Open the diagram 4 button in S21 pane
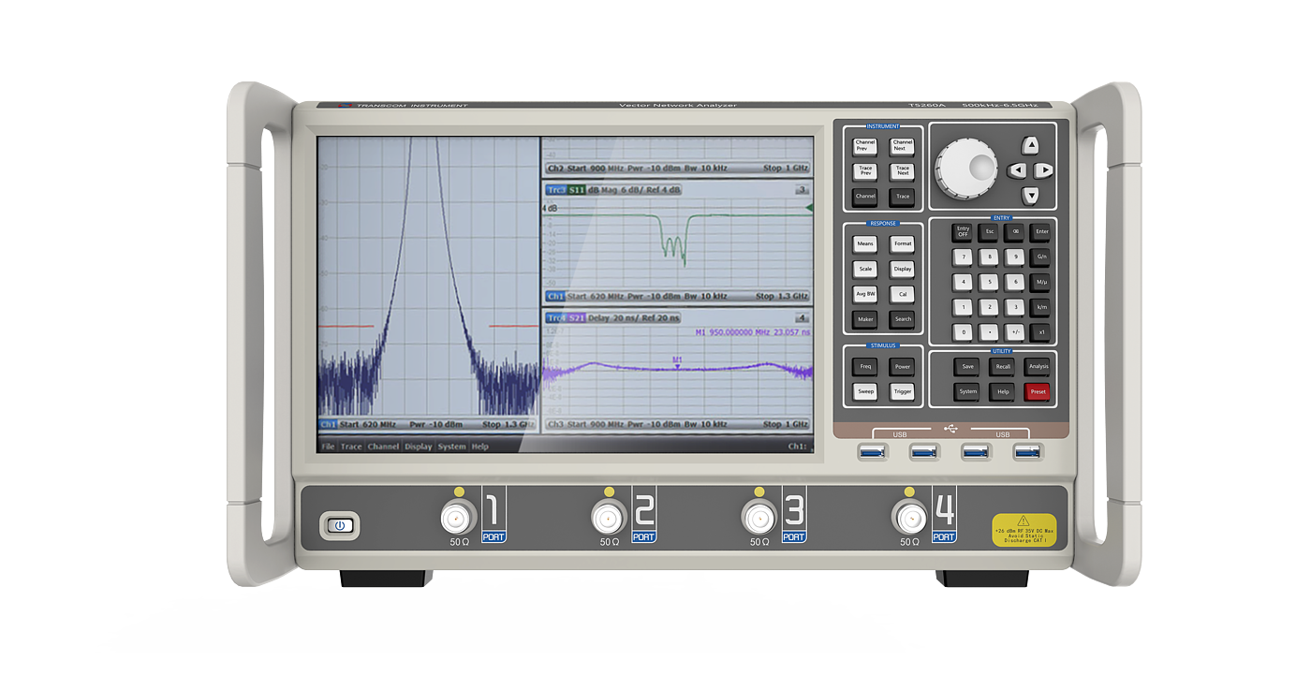 tap(802, 318)
